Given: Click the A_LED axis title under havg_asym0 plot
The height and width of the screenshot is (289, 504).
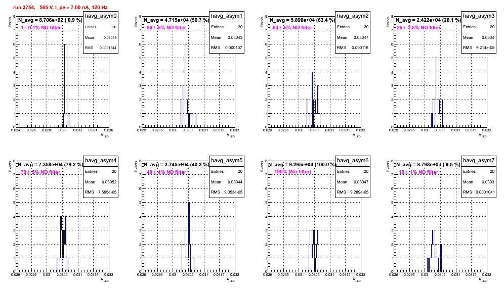Looking at the screenshot, I should tap(105, 135).
